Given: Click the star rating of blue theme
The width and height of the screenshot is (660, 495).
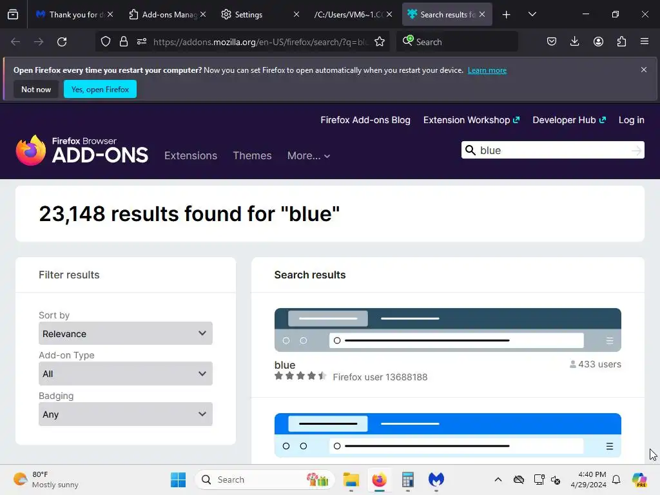Looking at the screenshot, I should coord(300,376).
